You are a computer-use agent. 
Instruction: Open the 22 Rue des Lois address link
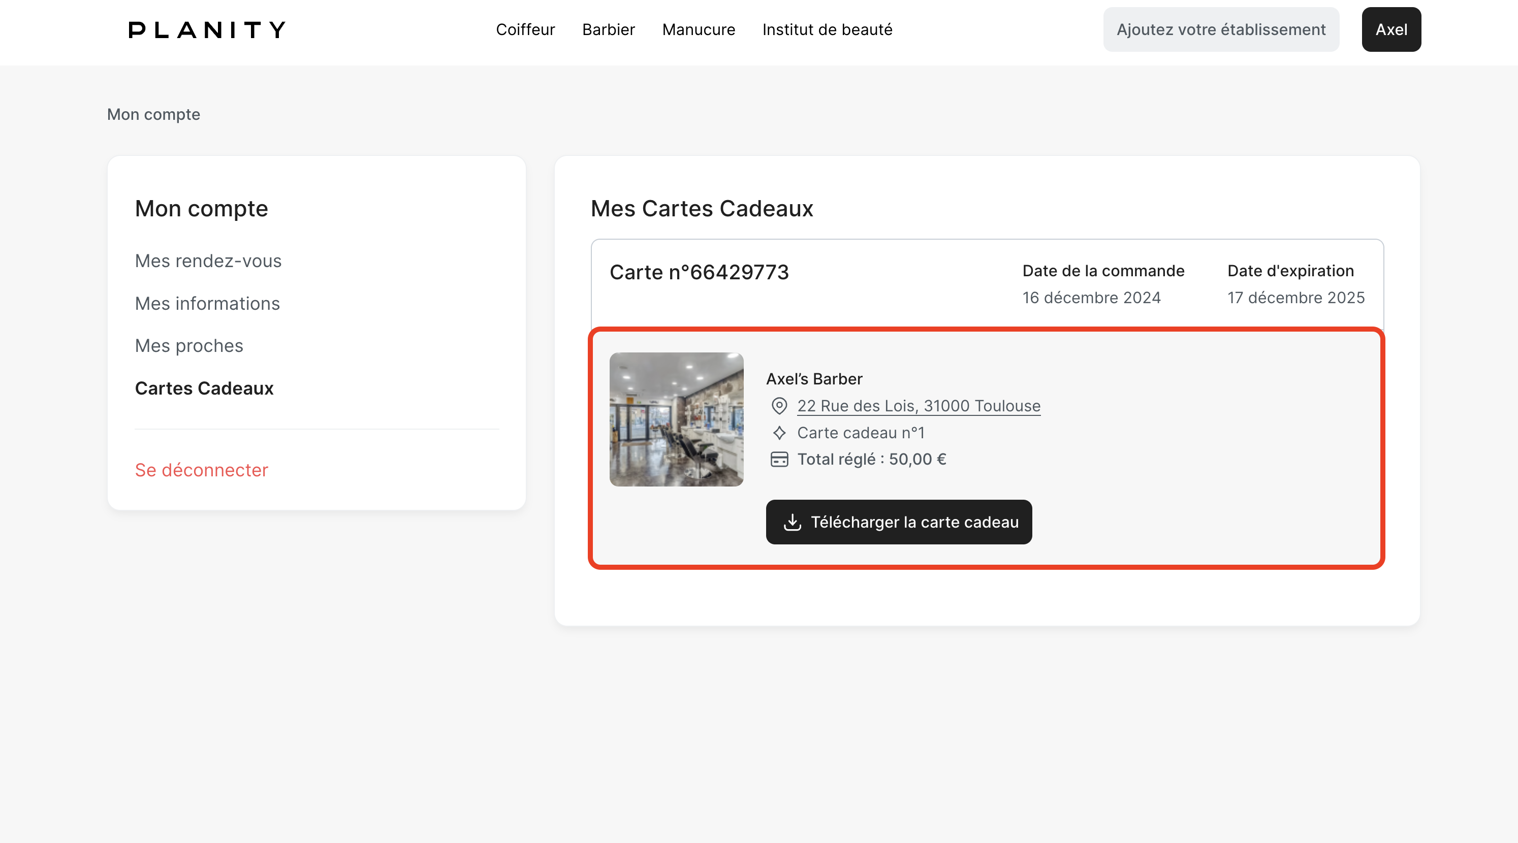(918, 406)
